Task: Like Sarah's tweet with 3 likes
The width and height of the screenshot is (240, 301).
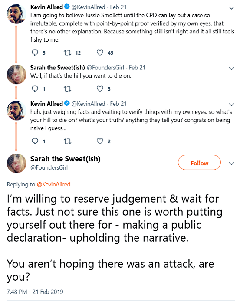Action: tap(100, 88)
